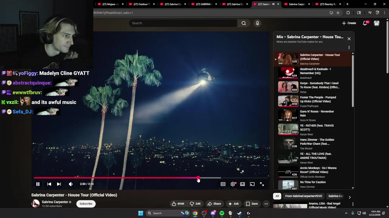Open the Windows Start menu
Screen dimensions: 389x218
[140, 213]
